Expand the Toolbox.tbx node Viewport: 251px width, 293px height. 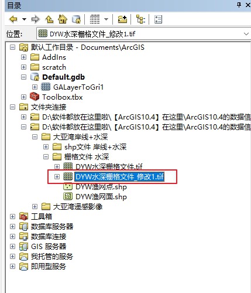(23, 97)
